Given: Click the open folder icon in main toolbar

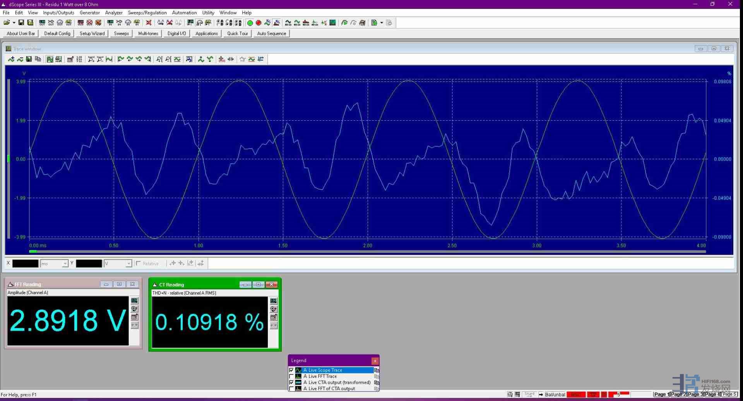Looking at the screenshot, I should [x=7, y=23].
